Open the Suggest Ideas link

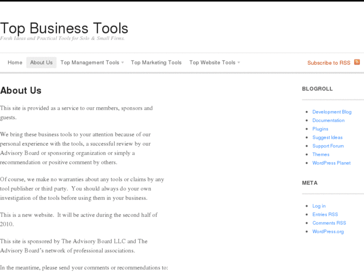click(x=327, y=138)
